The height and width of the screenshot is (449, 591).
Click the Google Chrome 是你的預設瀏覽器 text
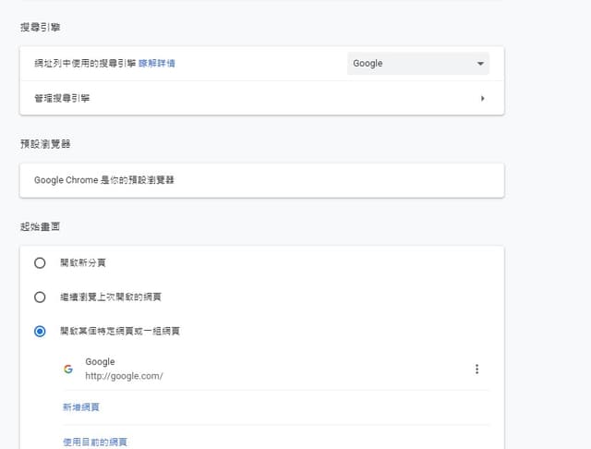(104, 180)
